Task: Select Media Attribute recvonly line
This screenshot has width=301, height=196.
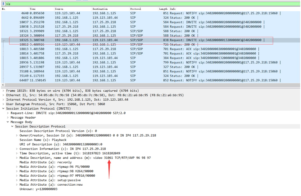Action: point(45,162)
